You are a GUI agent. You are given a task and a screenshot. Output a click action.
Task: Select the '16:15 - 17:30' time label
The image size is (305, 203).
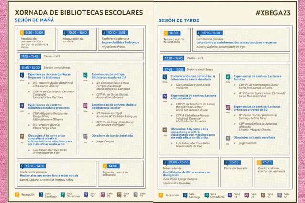click(x=211, y=33)
